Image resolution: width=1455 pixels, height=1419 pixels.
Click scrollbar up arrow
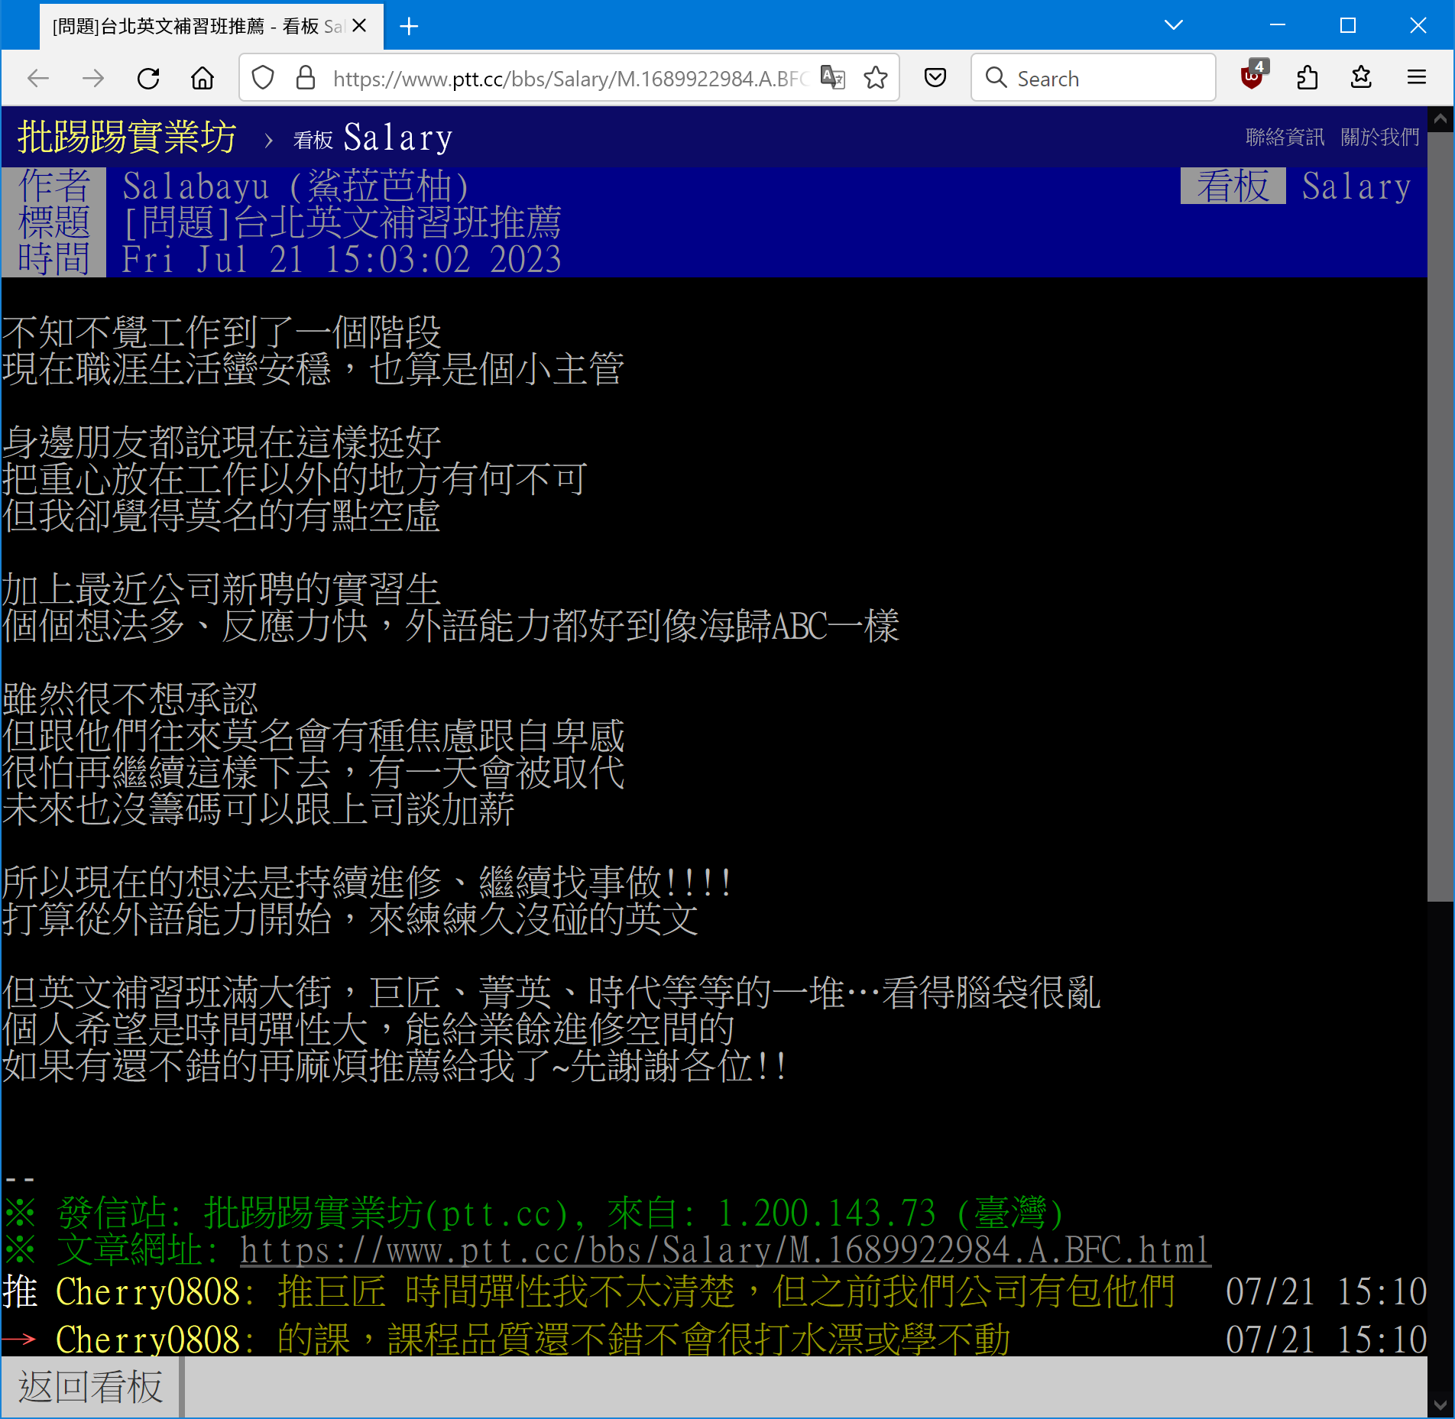click(x=1440, y=118)
